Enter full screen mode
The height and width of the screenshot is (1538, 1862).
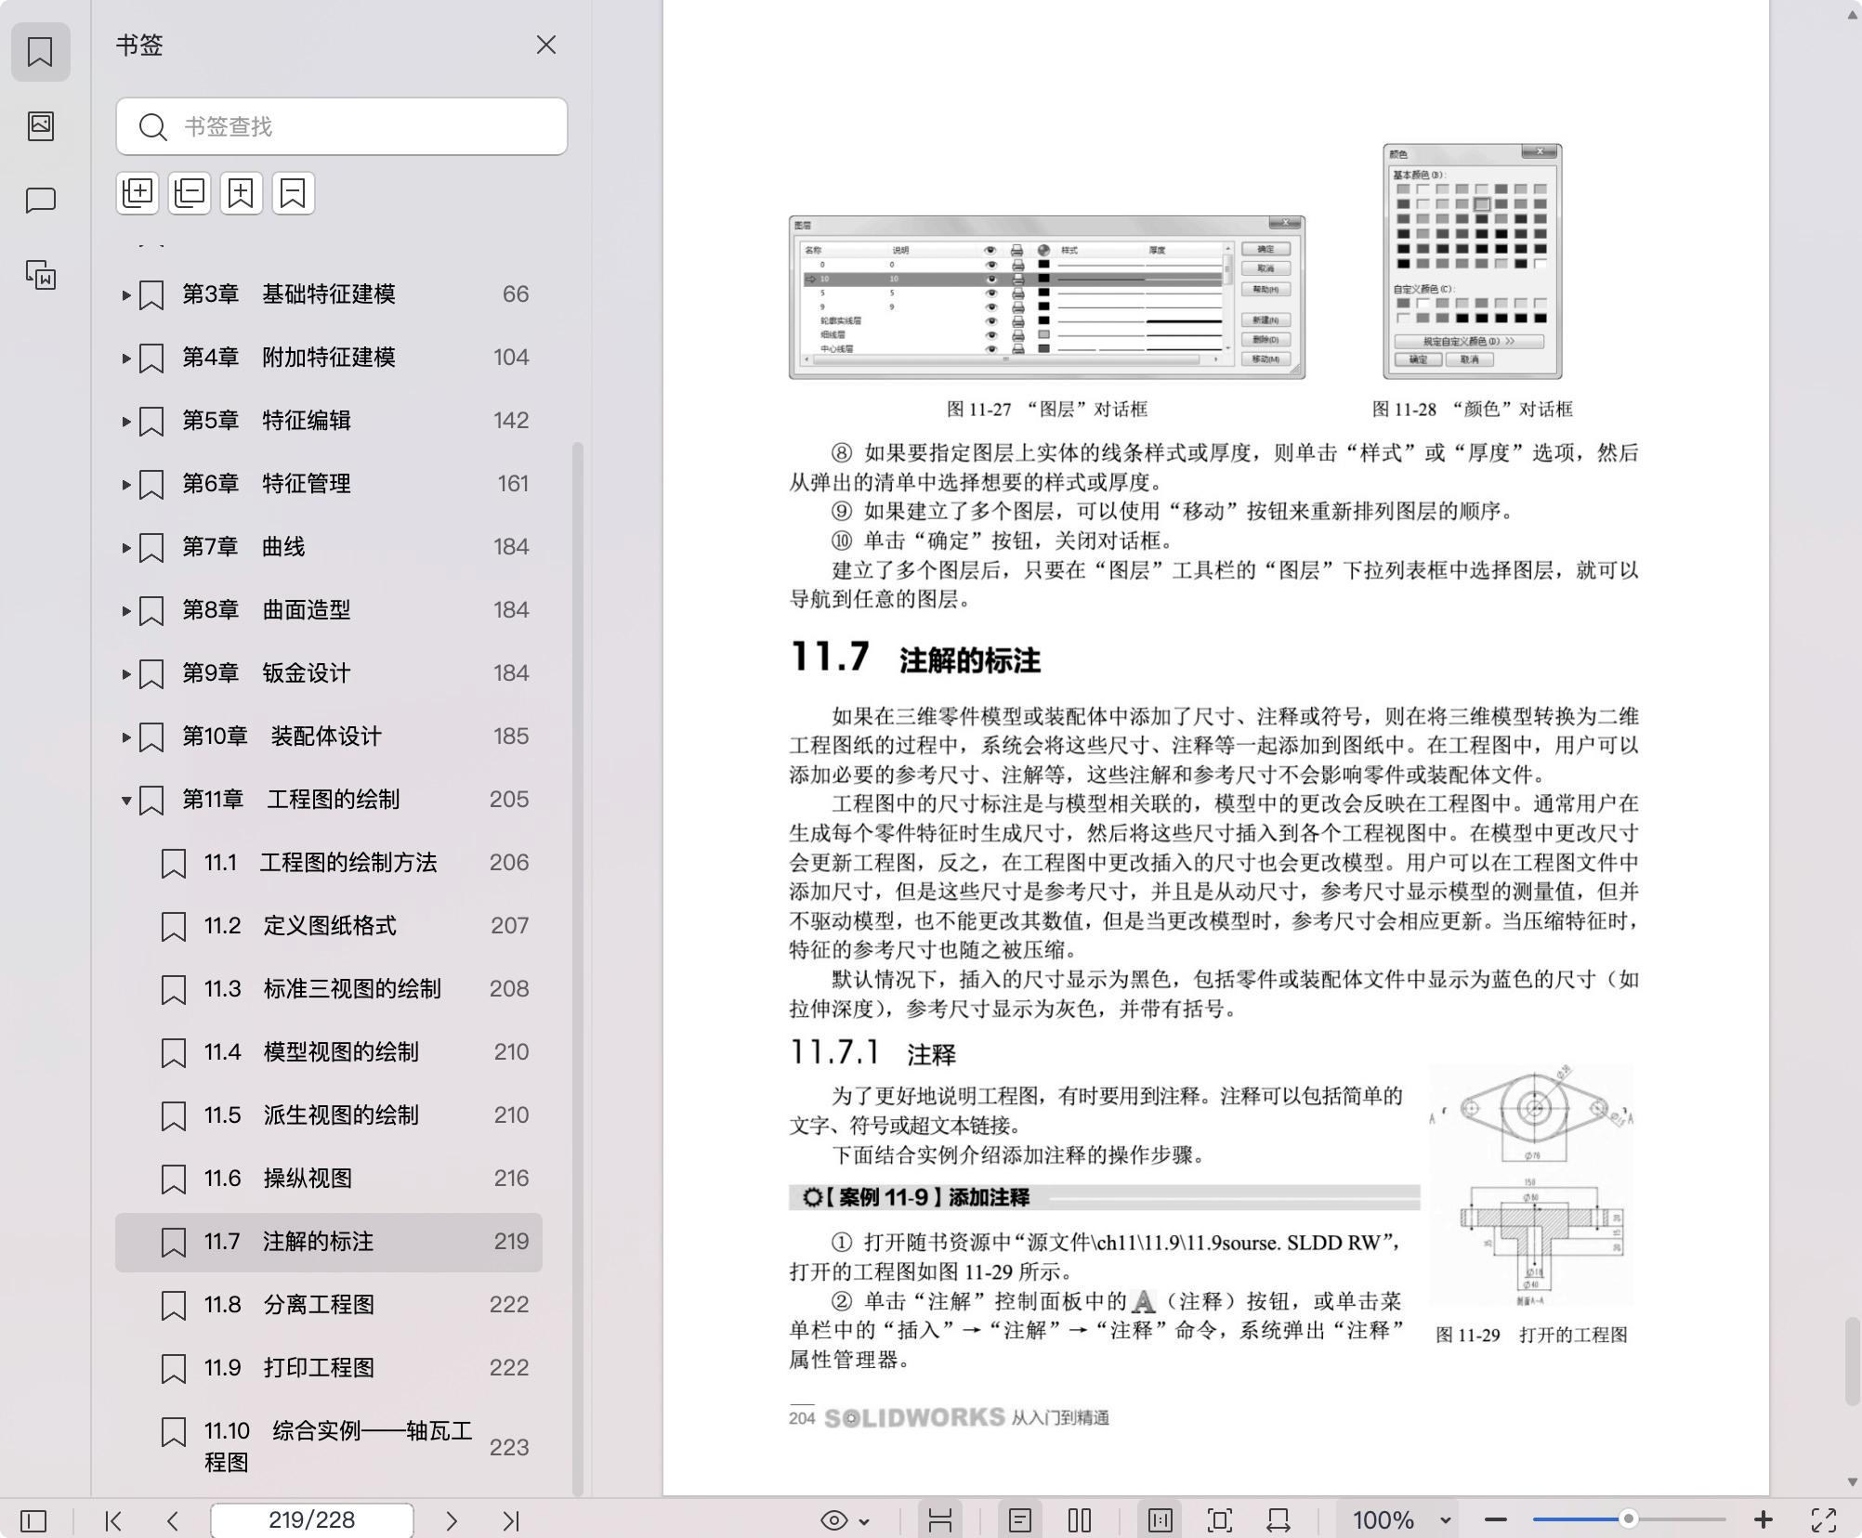(1824, 1520)
